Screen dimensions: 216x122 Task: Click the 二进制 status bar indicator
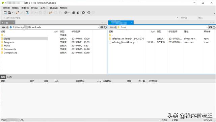coord(164,120)
